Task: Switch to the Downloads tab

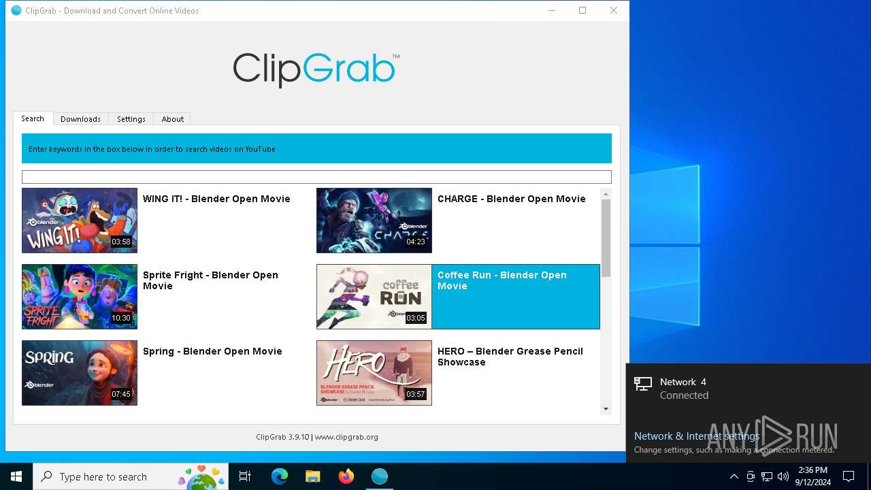Action: pyautogui.click(x=80, y=118)
